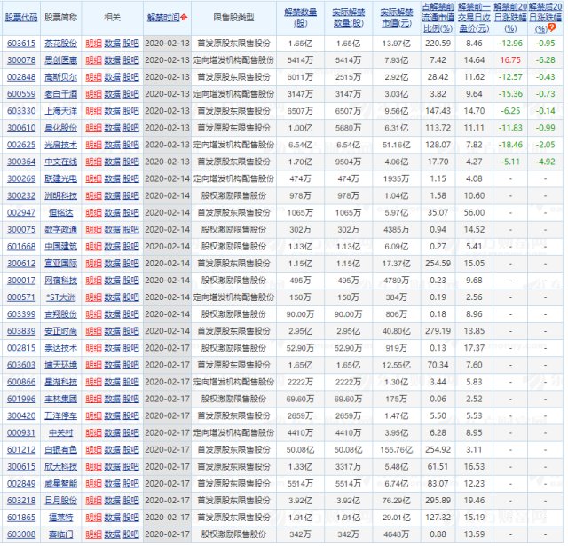Open 数据 for row 603008
This screenshot has width=568, height=546.
(113, 534)
